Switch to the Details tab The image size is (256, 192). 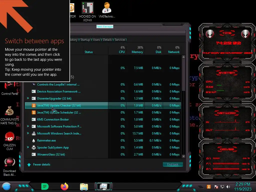[x=107, y=40]
